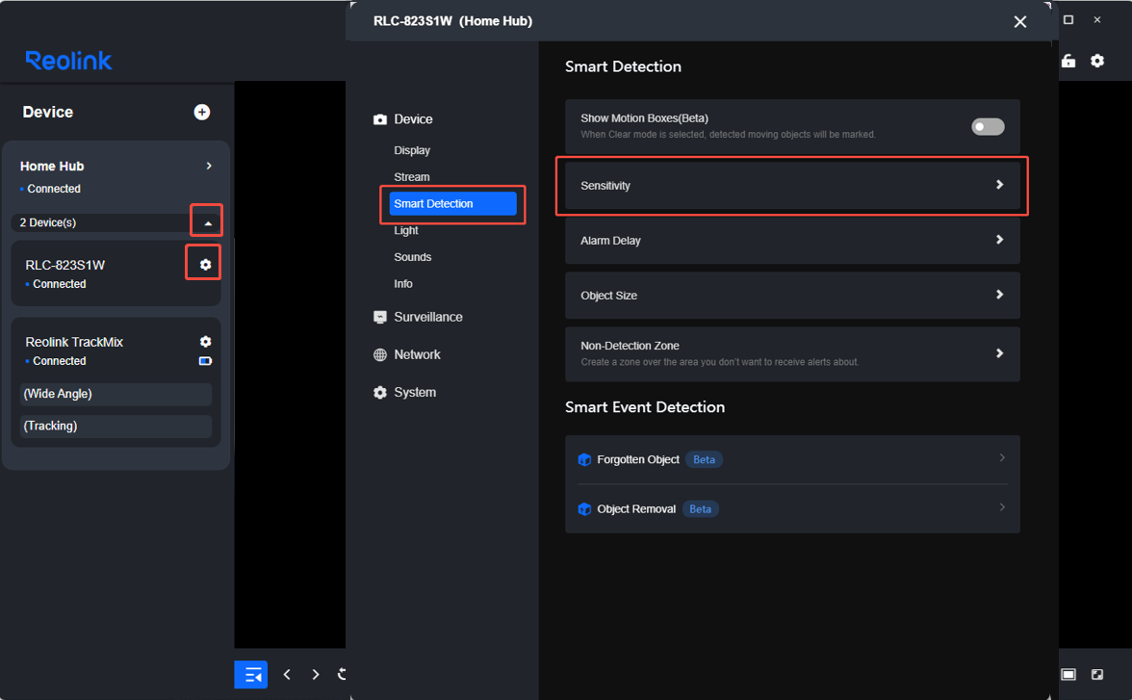Screen dimensions: 1132x700
Task: Click the Home Hub device title
Action: (x=52, y=167)
